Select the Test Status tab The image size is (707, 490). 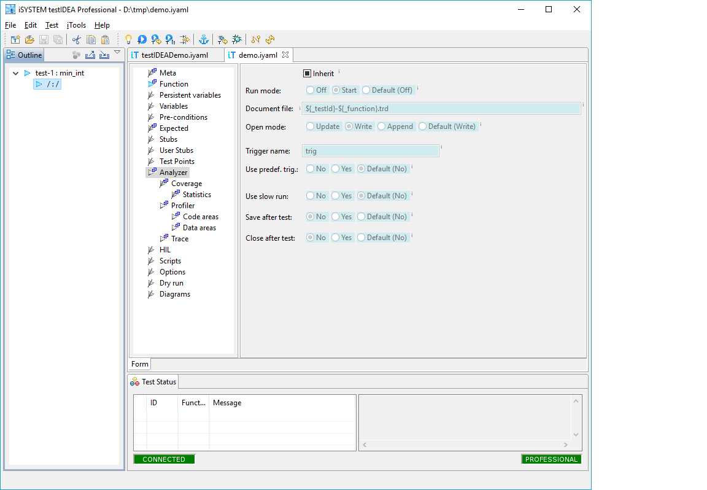click(x=153, y=382)
